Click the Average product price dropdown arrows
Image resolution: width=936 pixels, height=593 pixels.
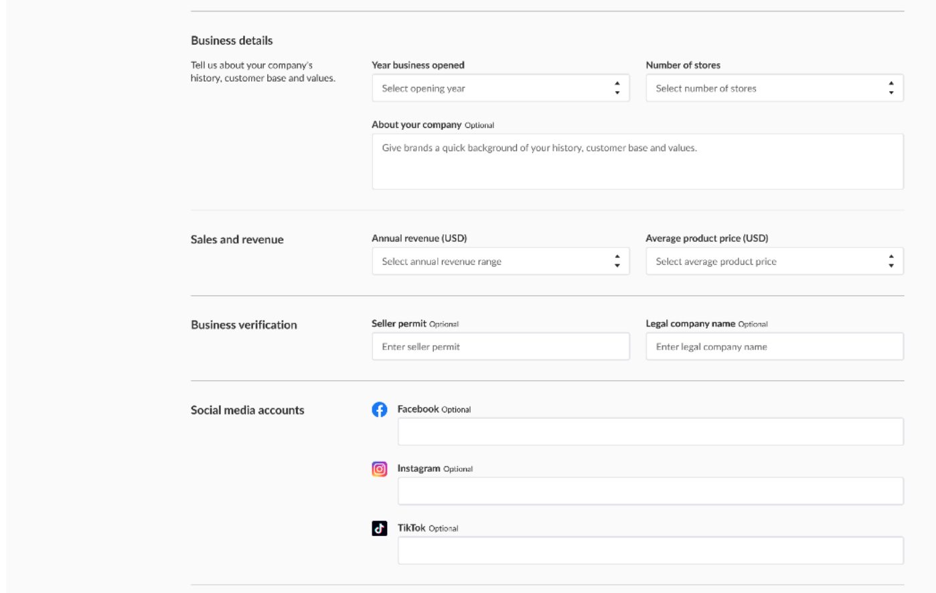890,262
